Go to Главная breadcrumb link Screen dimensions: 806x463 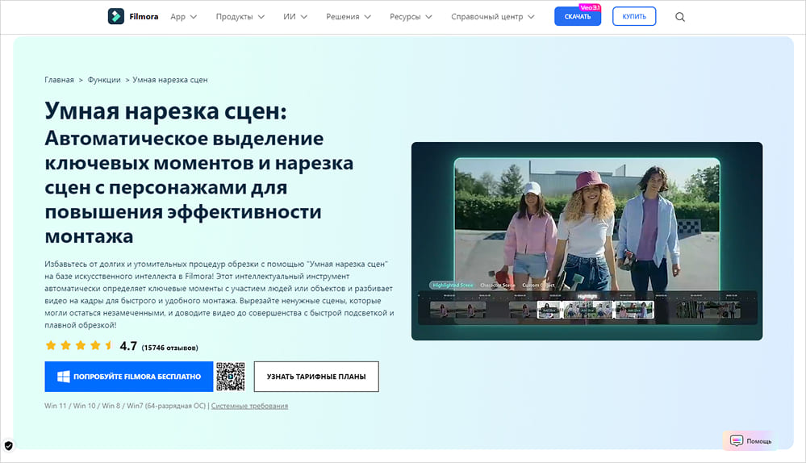[59, 80]
